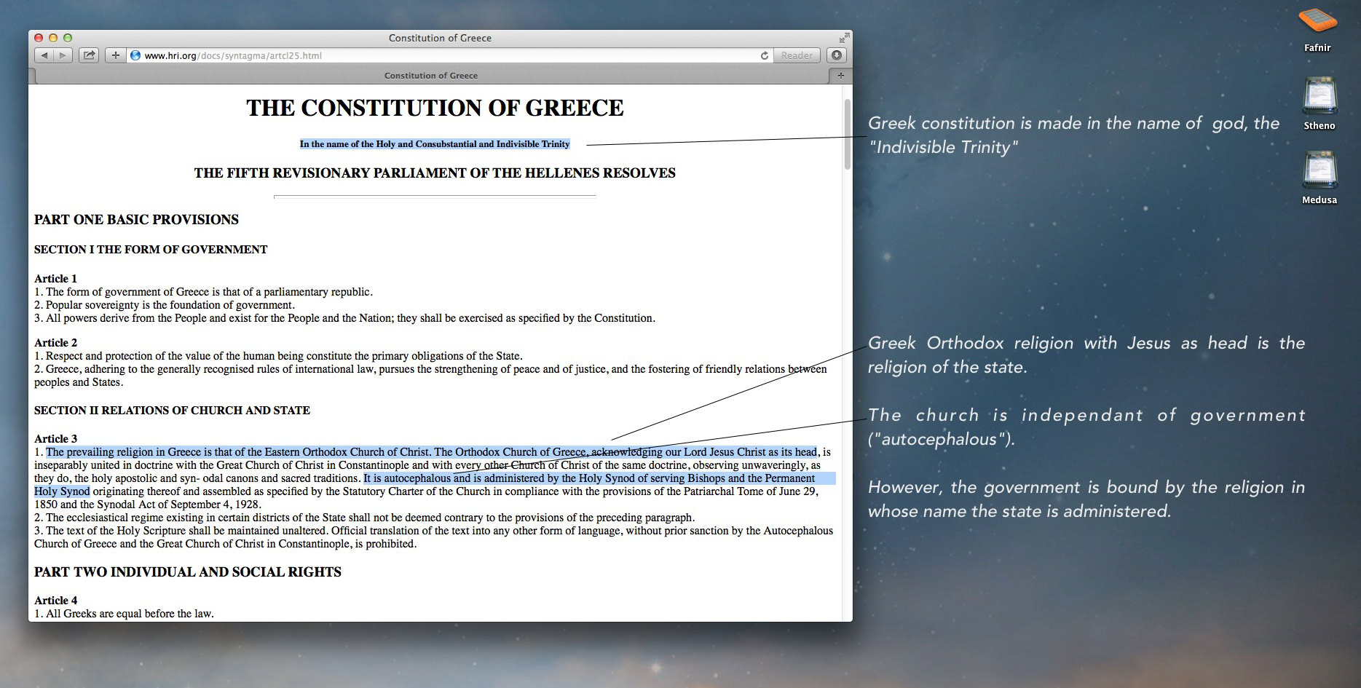Click the Reader button in address bar
This screenshot has width=1361, height=688.
pos(797,55)
